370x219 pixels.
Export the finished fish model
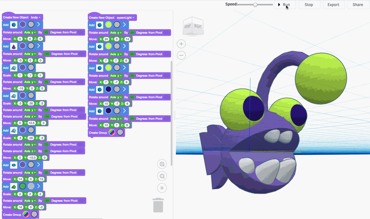334,5
